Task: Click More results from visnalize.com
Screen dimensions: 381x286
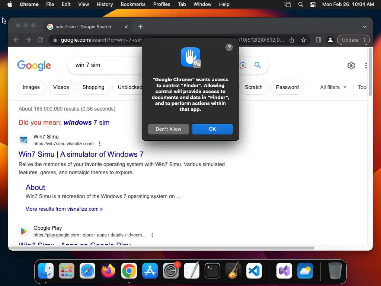Action: coord(64,209)
